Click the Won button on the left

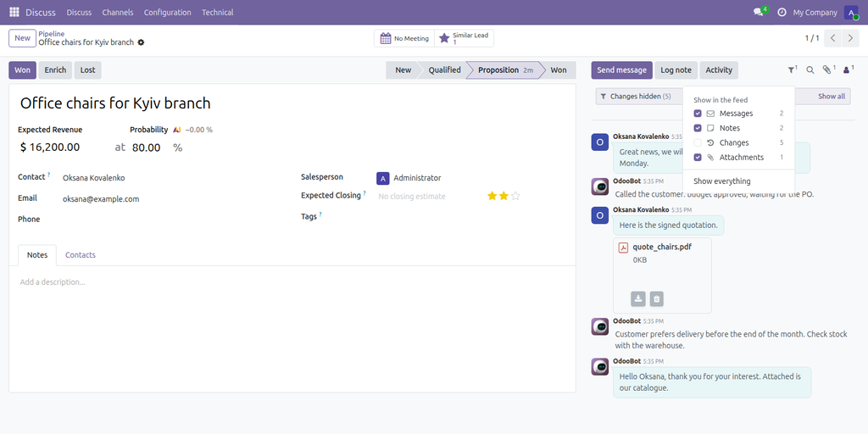click(23, 70)
